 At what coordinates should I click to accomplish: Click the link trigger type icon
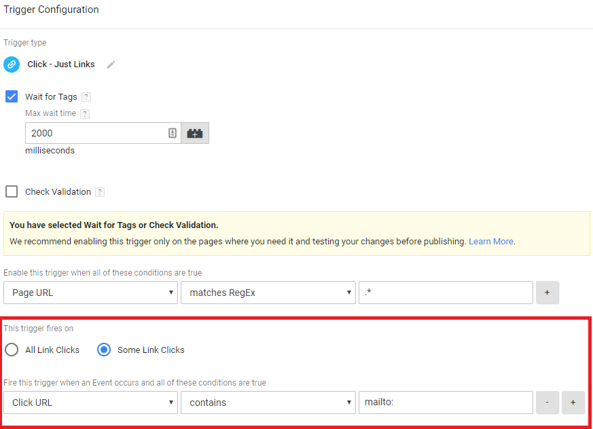click(12, 64)
